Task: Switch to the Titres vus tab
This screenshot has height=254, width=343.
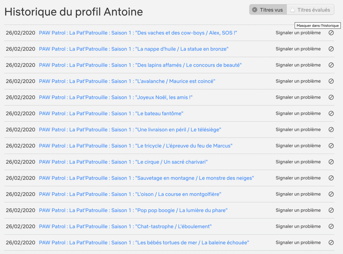Action: [x=268, y=10]
